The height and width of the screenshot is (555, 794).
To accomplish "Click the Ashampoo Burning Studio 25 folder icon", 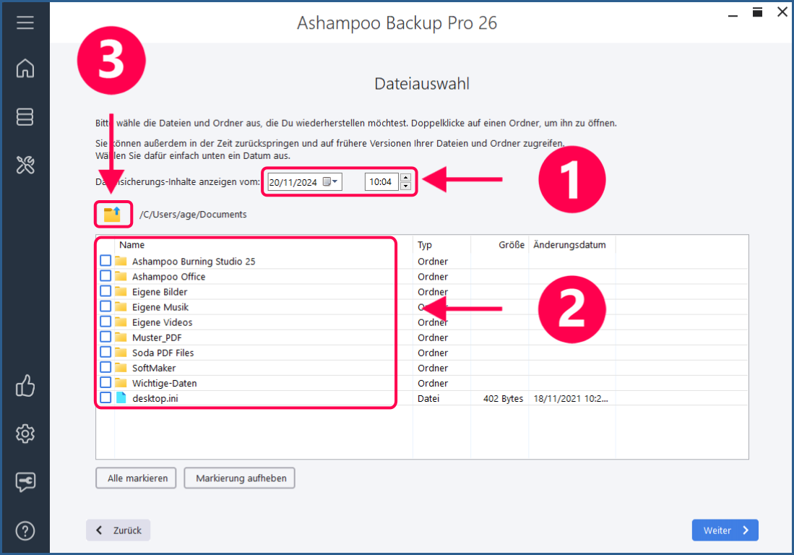I will [121, 261].
